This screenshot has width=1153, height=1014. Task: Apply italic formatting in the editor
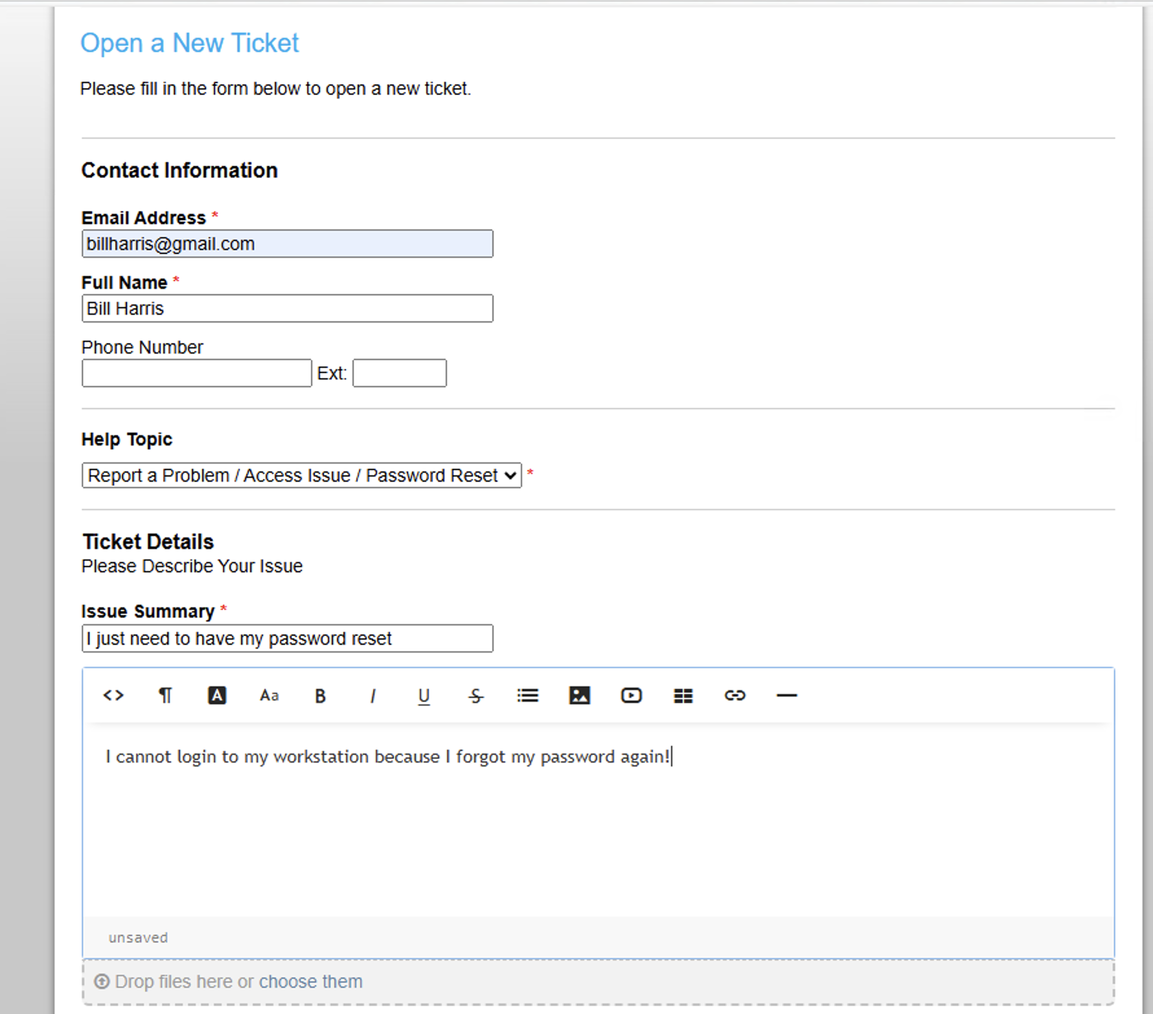[372, 695]
